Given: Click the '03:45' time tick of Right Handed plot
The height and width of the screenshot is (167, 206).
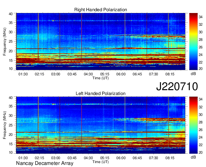Looking at the screenshot, I should [x=72, y=74].
